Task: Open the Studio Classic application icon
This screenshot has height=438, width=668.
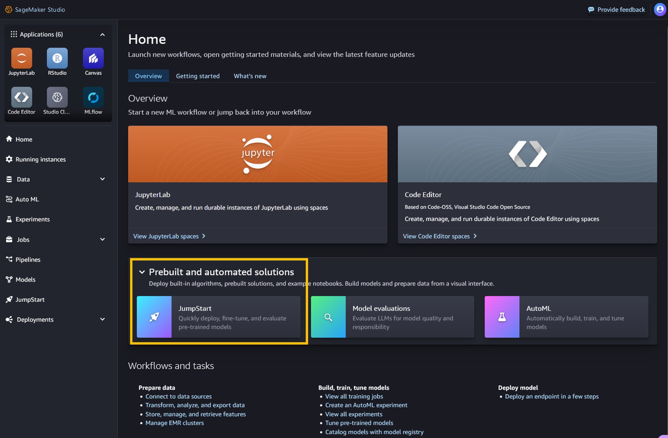Action: (x=57, y=97)
